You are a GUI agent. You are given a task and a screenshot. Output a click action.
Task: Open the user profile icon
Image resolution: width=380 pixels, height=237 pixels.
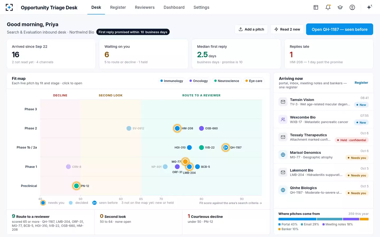click(x=352, y=7)
